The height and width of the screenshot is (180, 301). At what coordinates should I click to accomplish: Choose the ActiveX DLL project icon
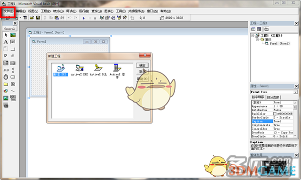[x=98, y=70]
